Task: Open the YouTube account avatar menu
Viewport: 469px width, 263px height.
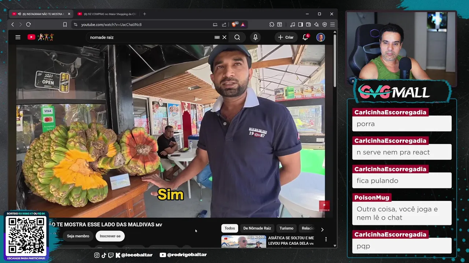Action: pyautogui.click(x=321, y=37)
